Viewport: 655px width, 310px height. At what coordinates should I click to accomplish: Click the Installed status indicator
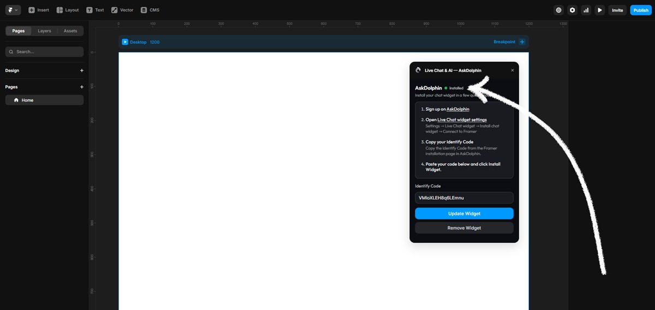point(454,88)
